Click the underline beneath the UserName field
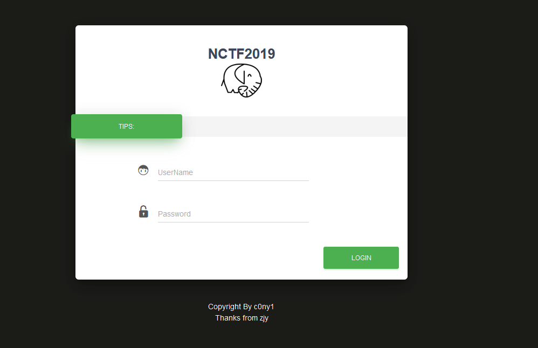The width and height of the screenshot is (538, 348). 233,180
